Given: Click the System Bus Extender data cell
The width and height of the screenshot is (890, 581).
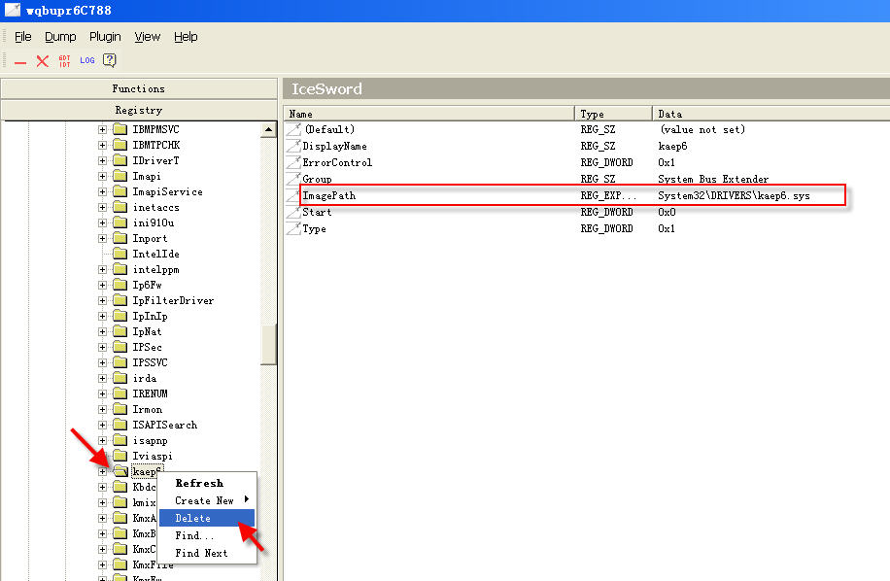Looking at the screenshot, I should (713, 179).
